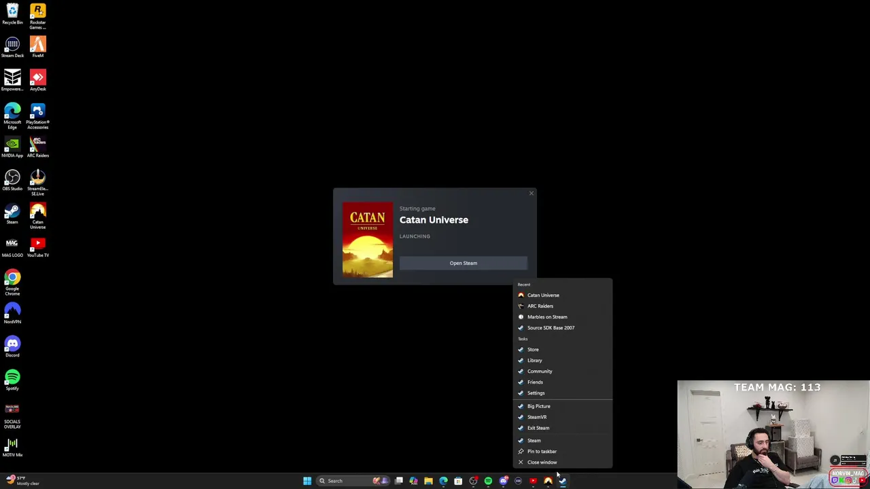This screenshot has width=870, height=489.
Task: Select the Store task in the Steam jump list
Action: pyautogui.click(x=562, y=349)
